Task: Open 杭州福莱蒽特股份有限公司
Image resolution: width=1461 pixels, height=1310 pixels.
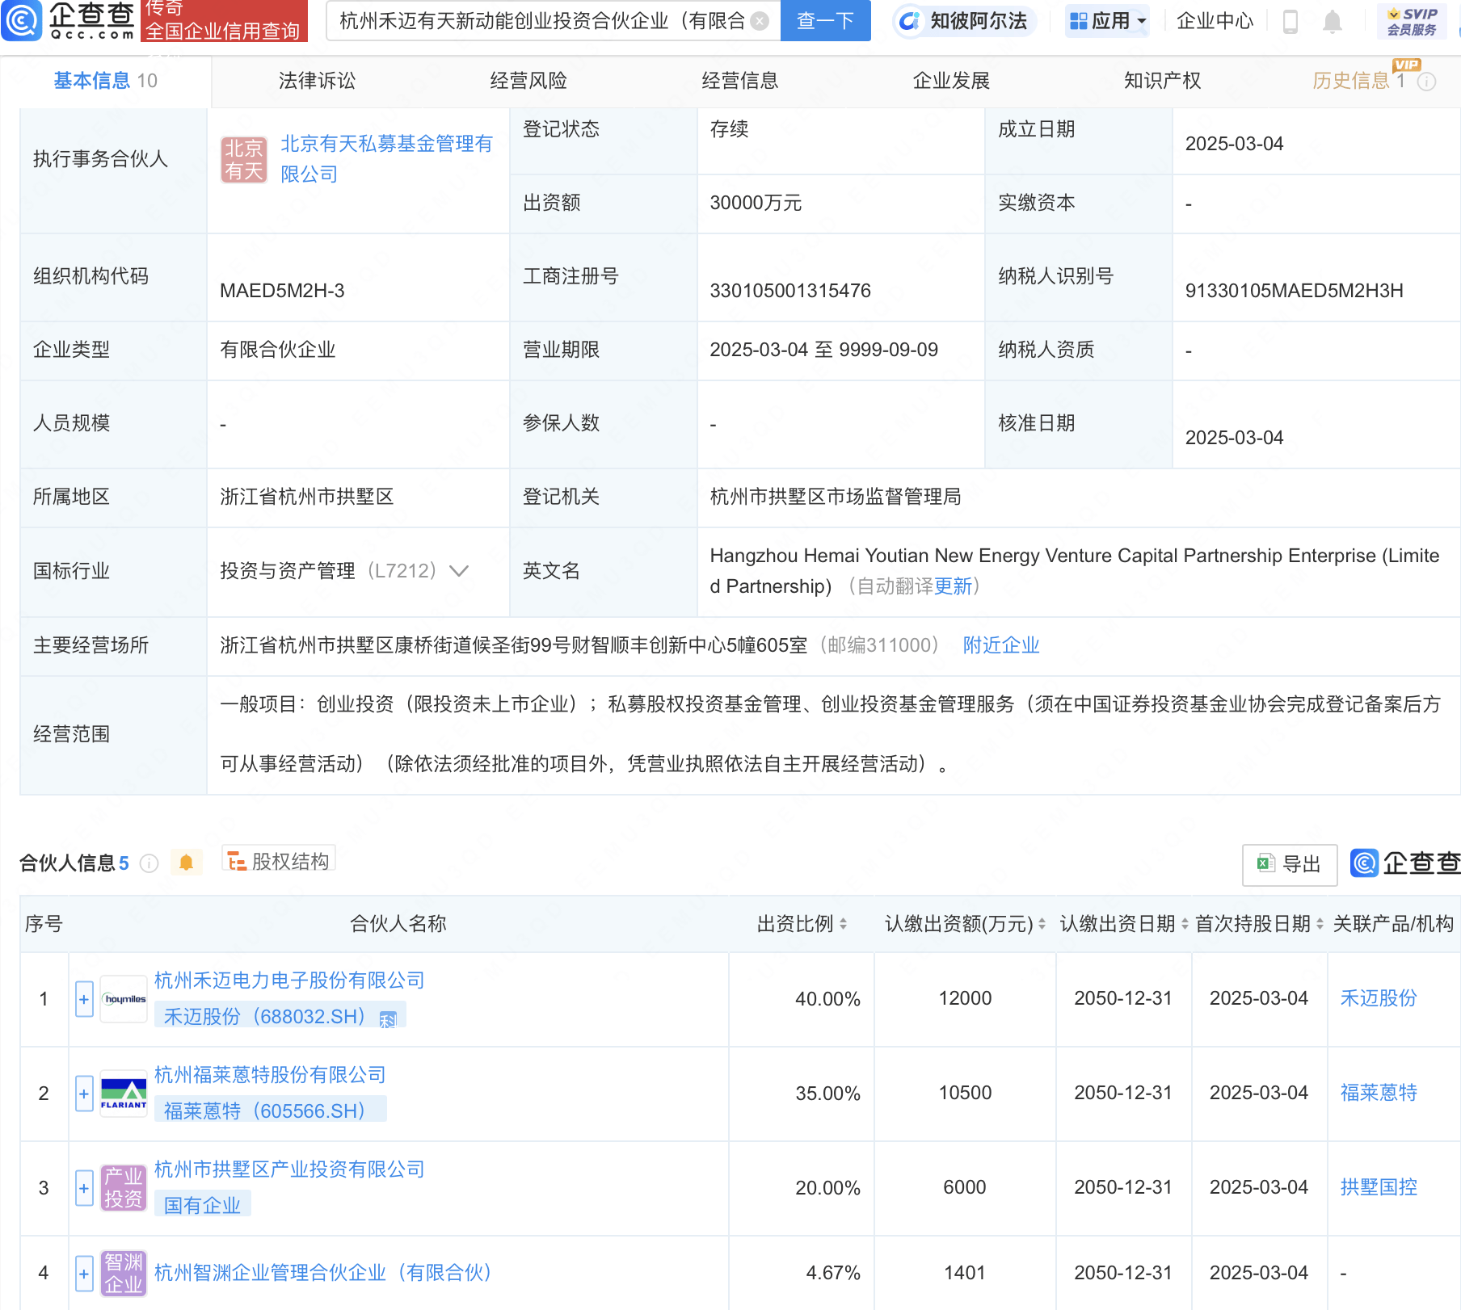Action: pos(270,1075)
